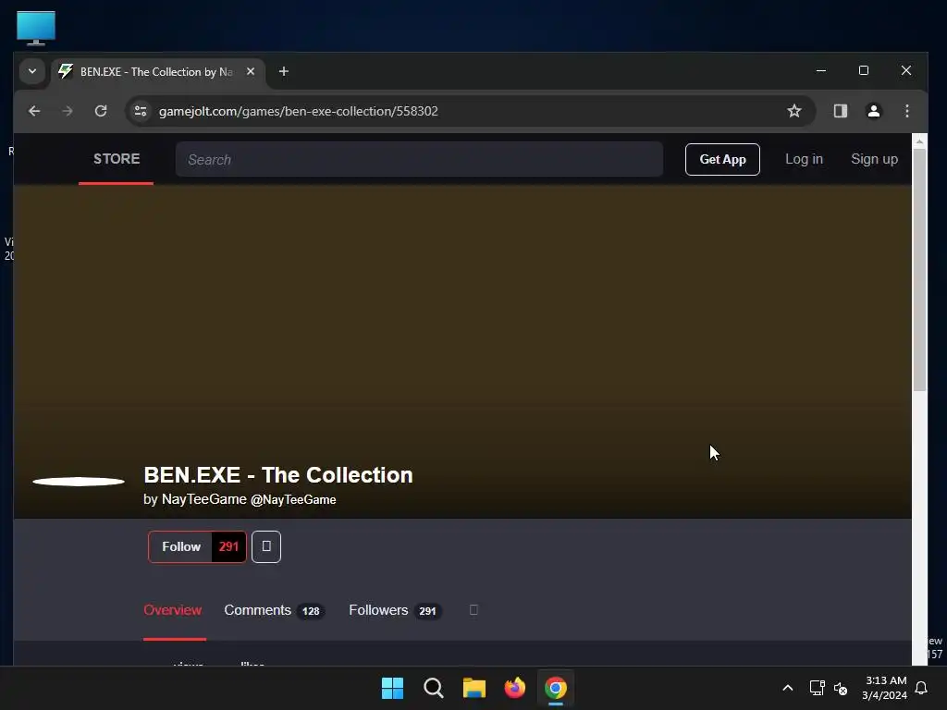Click the page vertical scrollbar thumb

[919, 270]
